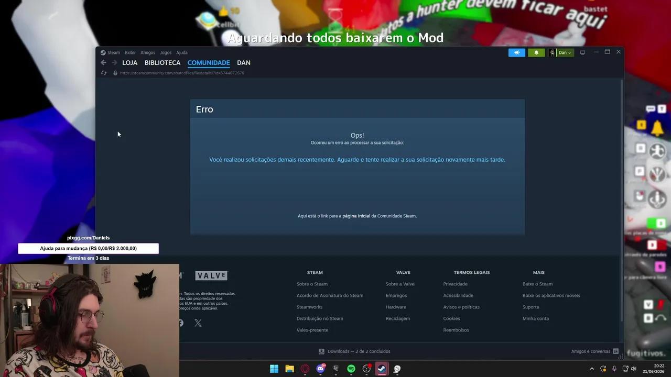Switch to the BIBLIOTECA tab
The height and width of the screenshot is (377, 671).
(163, 63)
